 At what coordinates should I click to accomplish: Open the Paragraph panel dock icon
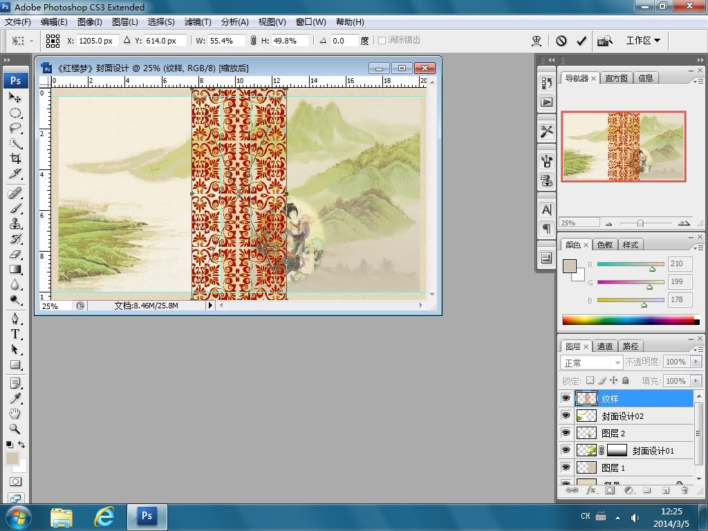[546, 228]
